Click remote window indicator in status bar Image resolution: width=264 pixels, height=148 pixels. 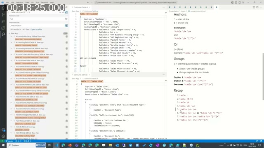(x=2, y=141)
